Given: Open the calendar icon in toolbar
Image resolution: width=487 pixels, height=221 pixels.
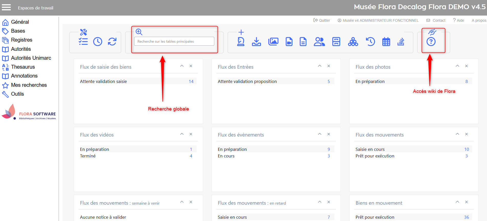Looking at the screenshot, I should click(x=386, y=41).
